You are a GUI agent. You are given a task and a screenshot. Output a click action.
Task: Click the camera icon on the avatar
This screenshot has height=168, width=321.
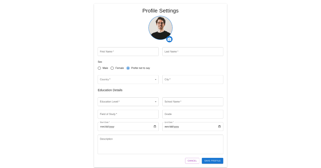(169, 39)
